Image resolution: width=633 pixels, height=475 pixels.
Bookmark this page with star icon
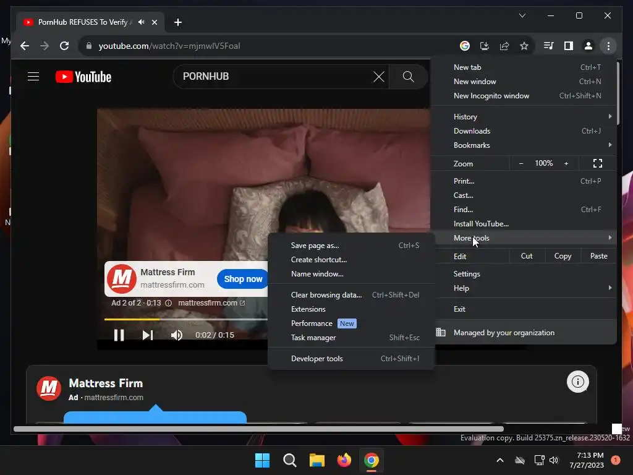pos(524,46)
